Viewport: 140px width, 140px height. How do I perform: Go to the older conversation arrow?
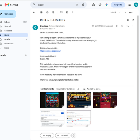click(125, 12)
